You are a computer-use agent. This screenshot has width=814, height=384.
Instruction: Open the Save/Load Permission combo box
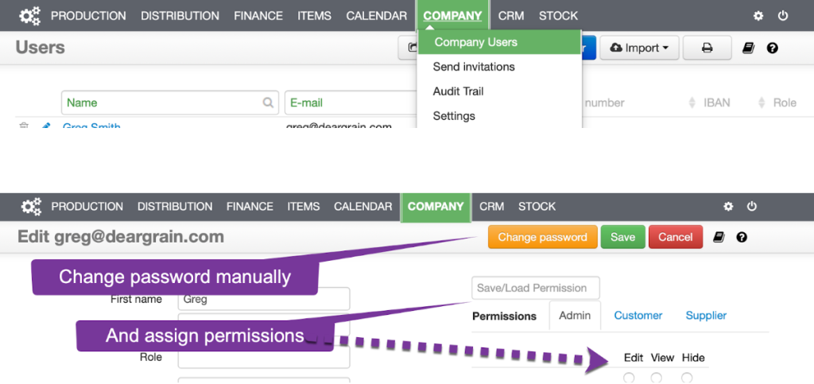pyautogui.click(x=536, y=288)
